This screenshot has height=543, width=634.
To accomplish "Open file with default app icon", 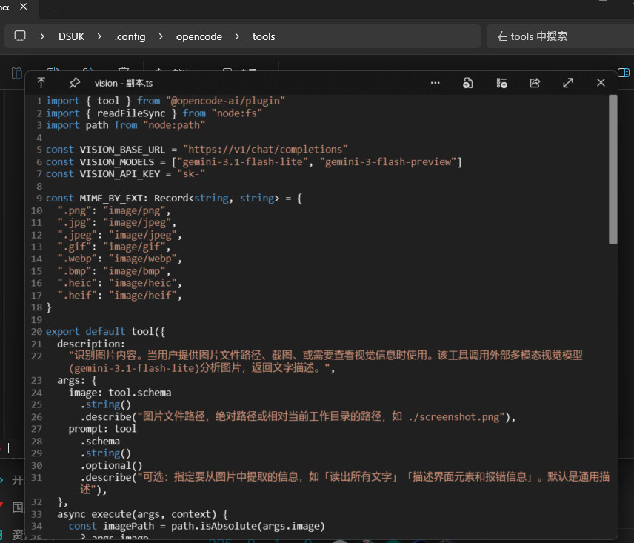I will [x=468, y=83].
